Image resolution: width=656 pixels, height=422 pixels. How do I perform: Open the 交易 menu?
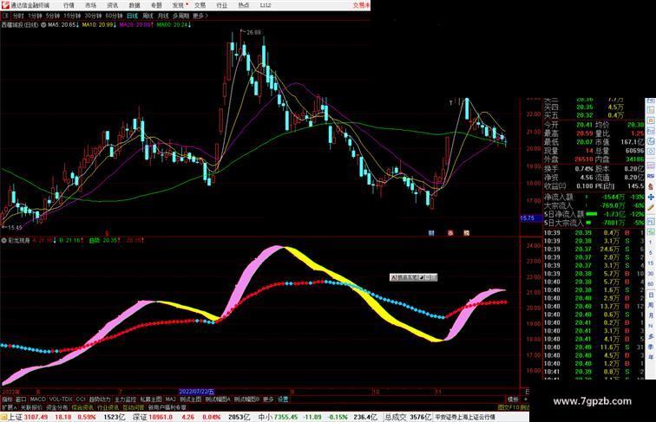200,5
